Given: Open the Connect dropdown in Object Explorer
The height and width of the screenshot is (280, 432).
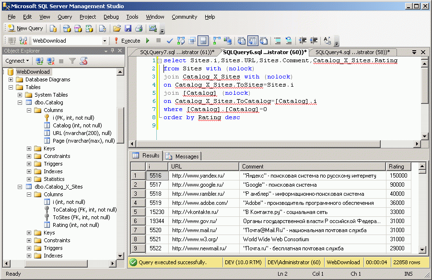Looking at the screenshot, I should point(17,61).
